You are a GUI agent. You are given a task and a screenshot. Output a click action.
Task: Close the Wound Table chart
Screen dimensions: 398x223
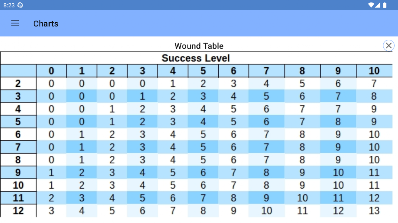point(388,45)
